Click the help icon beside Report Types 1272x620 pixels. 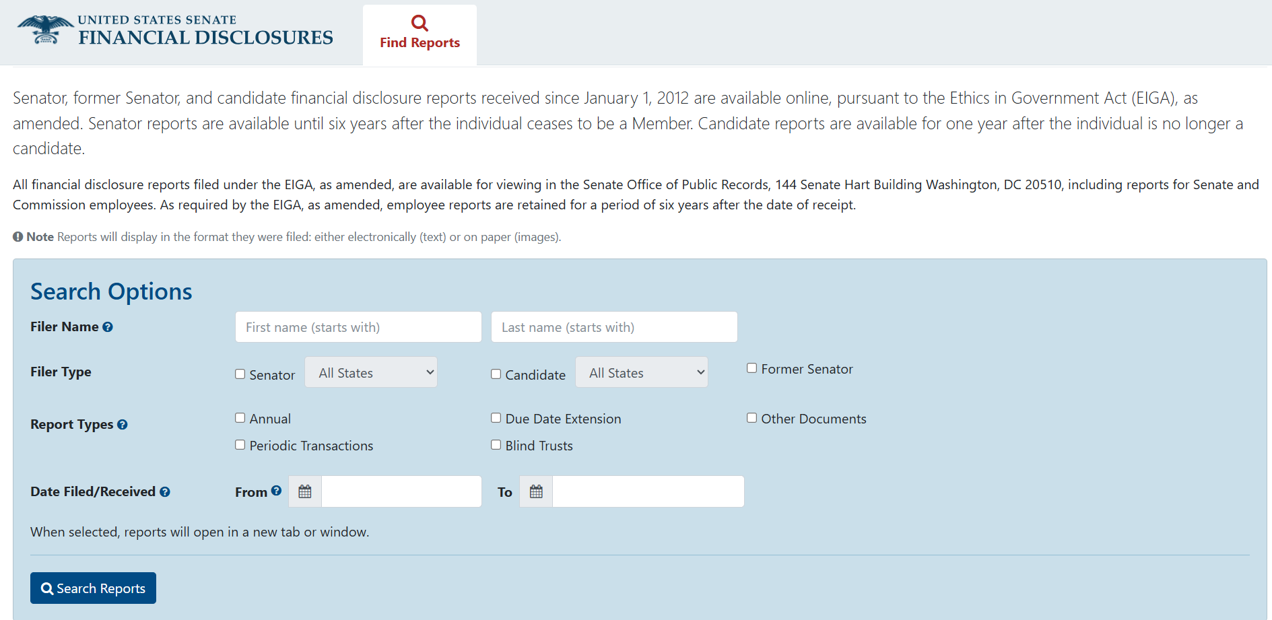click(x=123, y=424)
